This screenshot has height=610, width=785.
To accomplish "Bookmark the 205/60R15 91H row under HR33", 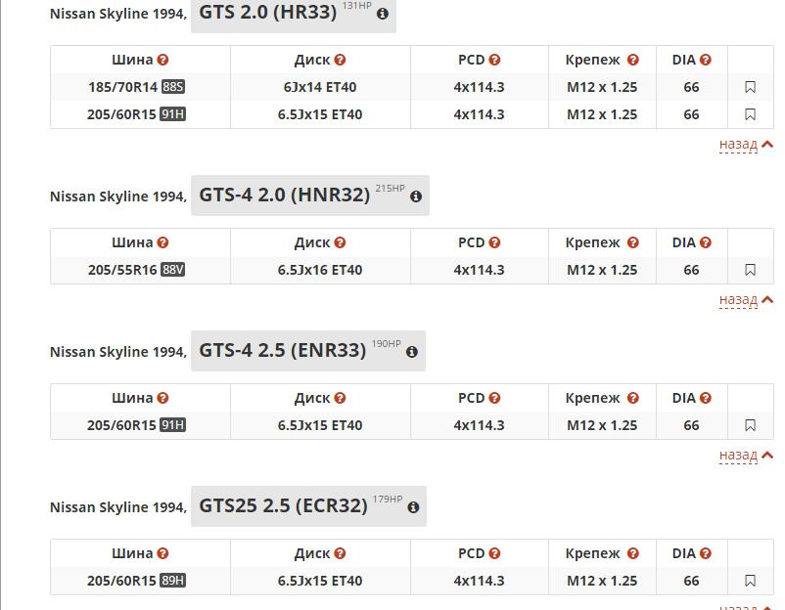I will tap(750, 114).
